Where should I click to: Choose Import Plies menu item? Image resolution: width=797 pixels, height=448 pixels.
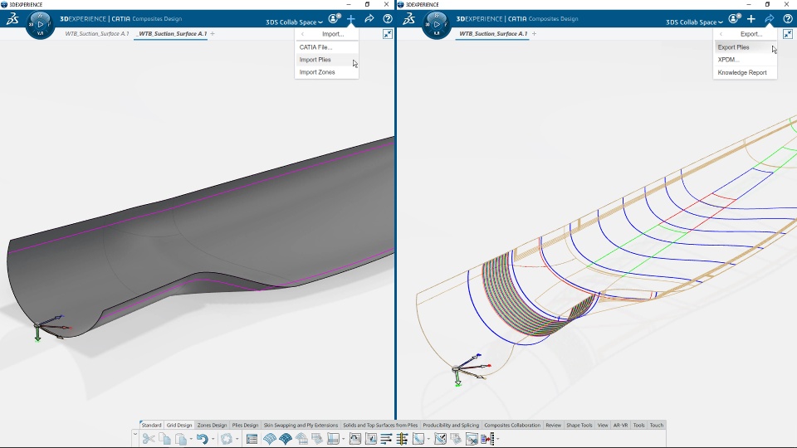click(326, 60)
